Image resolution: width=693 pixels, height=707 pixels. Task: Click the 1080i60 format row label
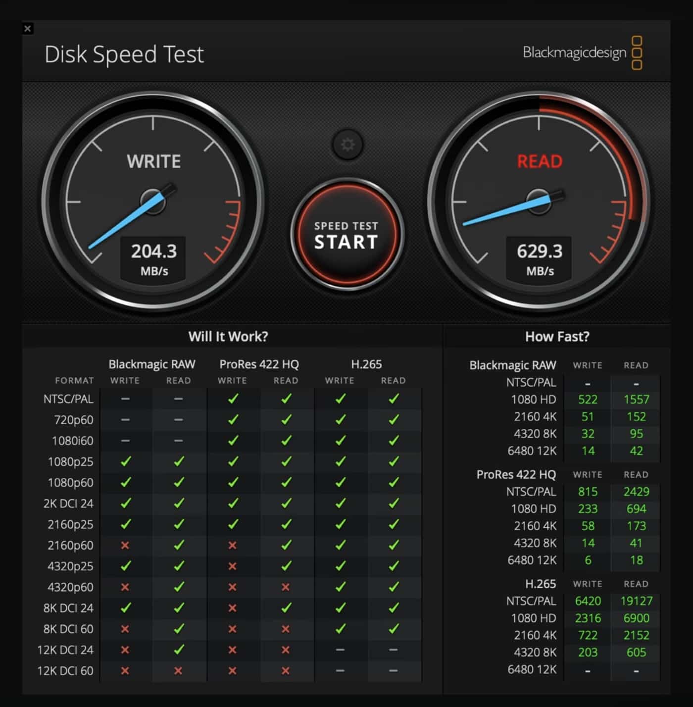(x=73, y=441)
